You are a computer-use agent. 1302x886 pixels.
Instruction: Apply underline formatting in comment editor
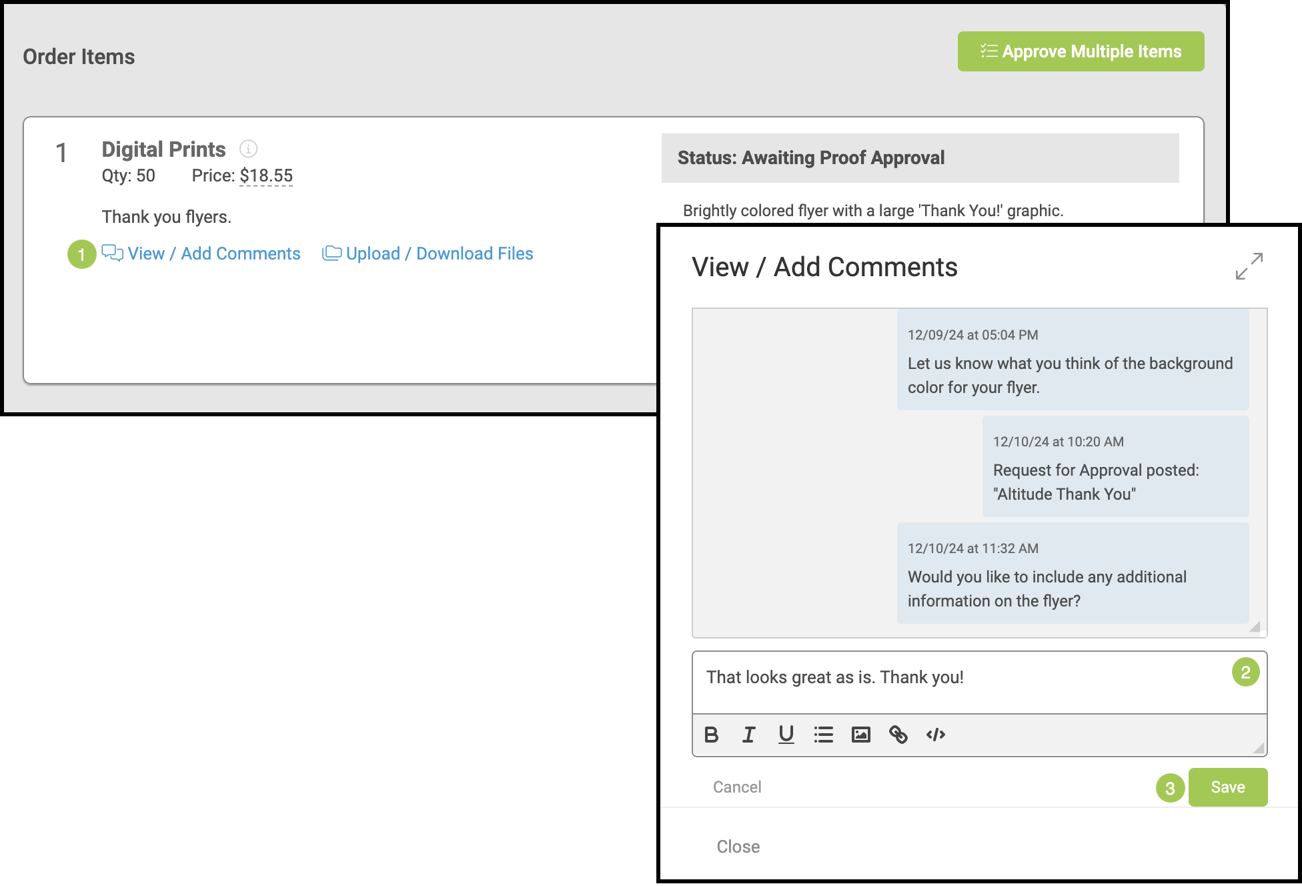pyautogui.click(x=786, y=735)
